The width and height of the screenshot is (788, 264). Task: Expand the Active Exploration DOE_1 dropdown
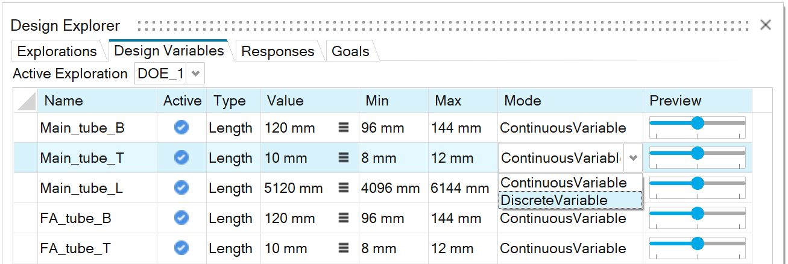click(x=195, y=74)
